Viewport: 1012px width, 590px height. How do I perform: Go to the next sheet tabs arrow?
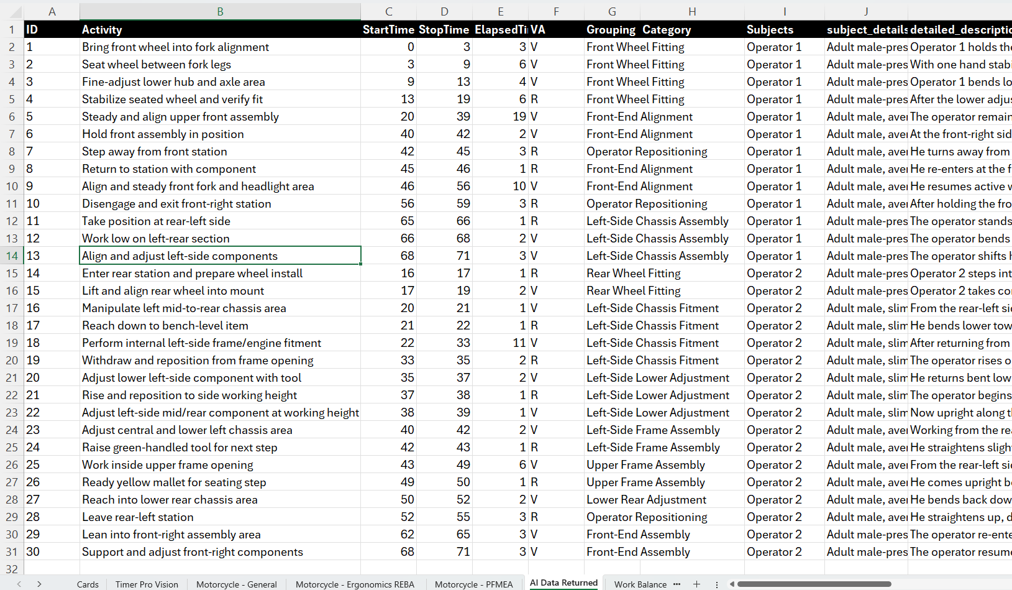click(x=39, y=584)
